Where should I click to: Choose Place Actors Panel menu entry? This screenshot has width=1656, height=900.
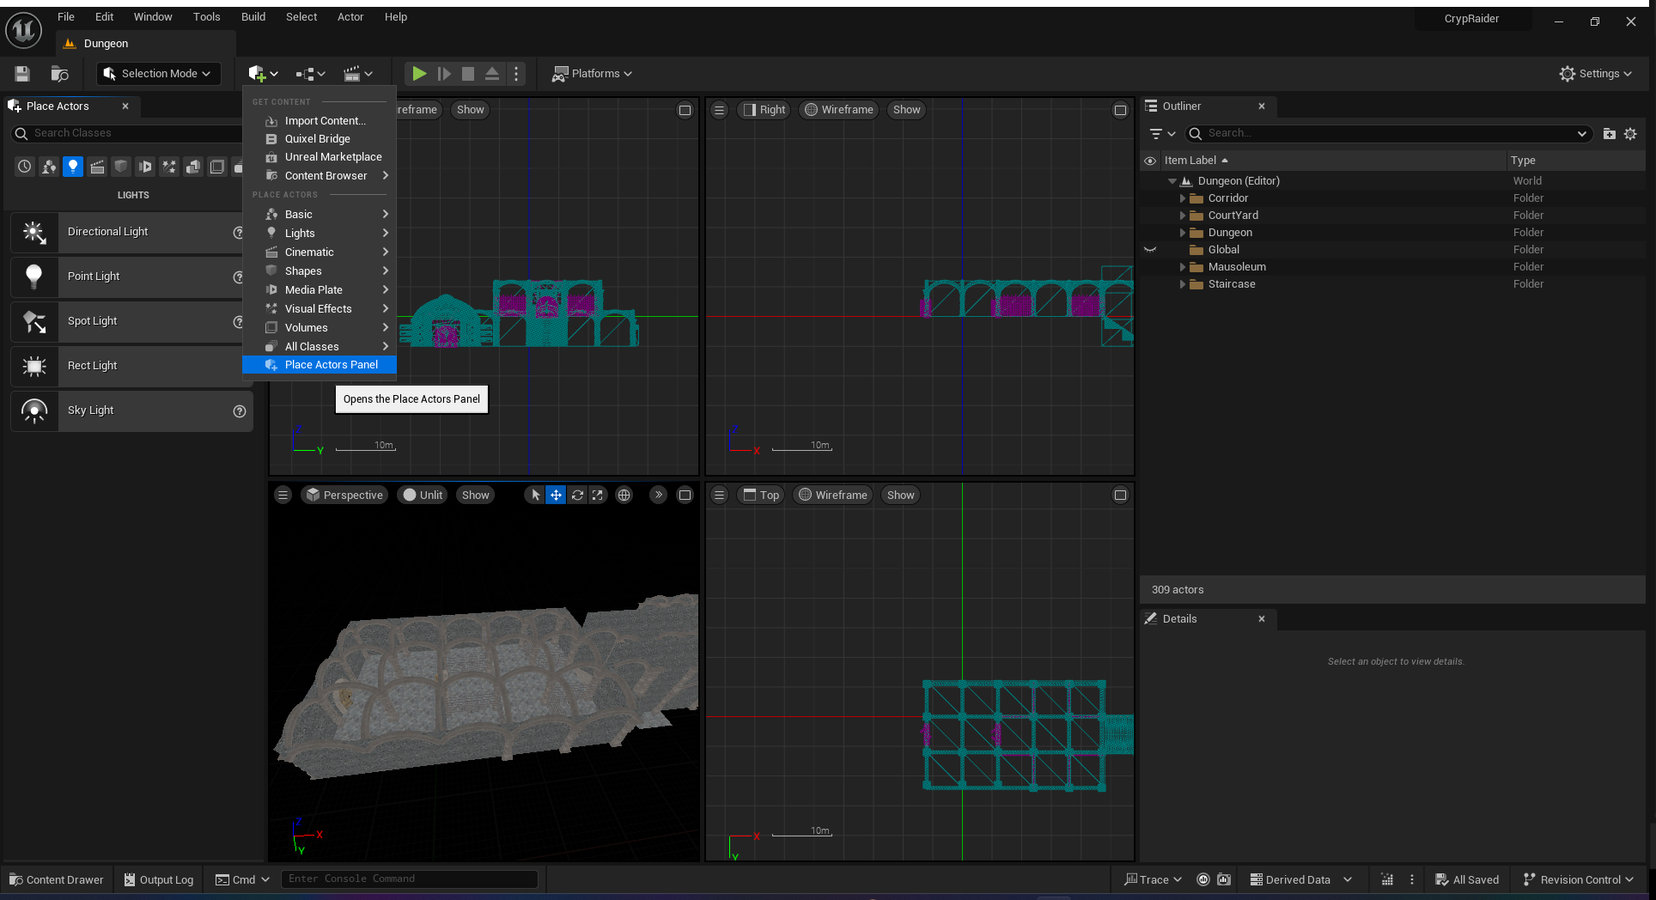coord(331,365)
